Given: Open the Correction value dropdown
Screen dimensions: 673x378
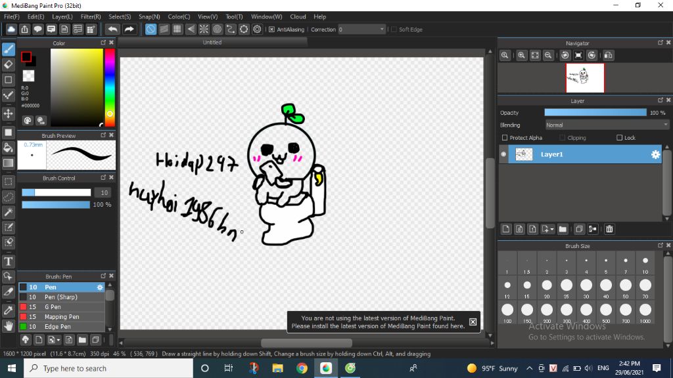Looking at the screenshot, I should pyautogui.click(x=382, y=30).
